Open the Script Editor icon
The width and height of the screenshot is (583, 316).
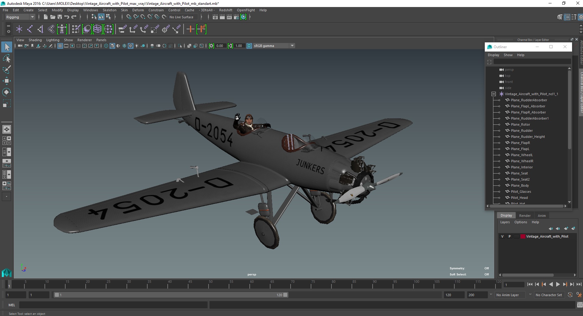tap(580, 305)
